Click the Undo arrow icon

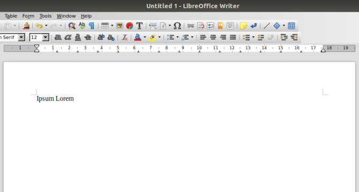point(39,26)
